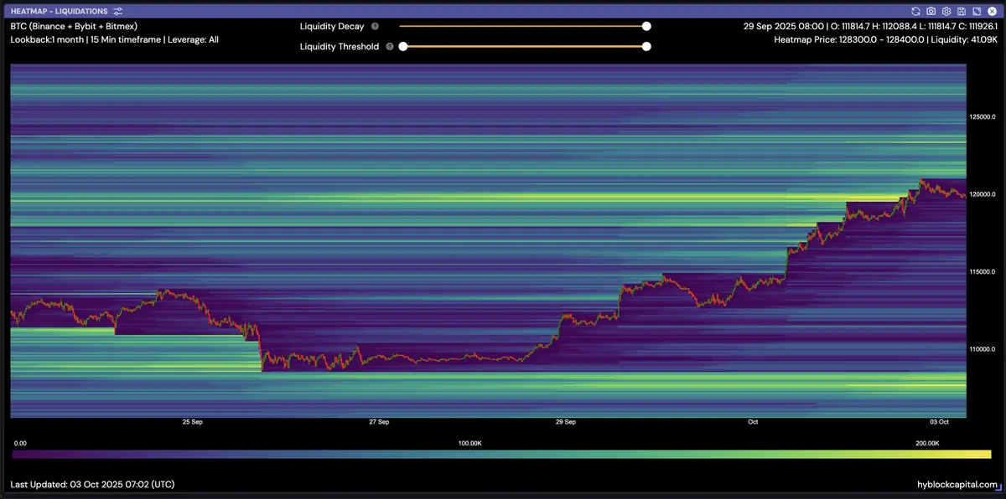Click the right Liquidity Threshold slider handle

646,46
